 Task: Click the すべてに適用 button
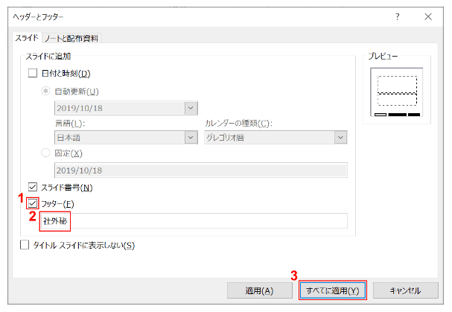tap(332, 290)
